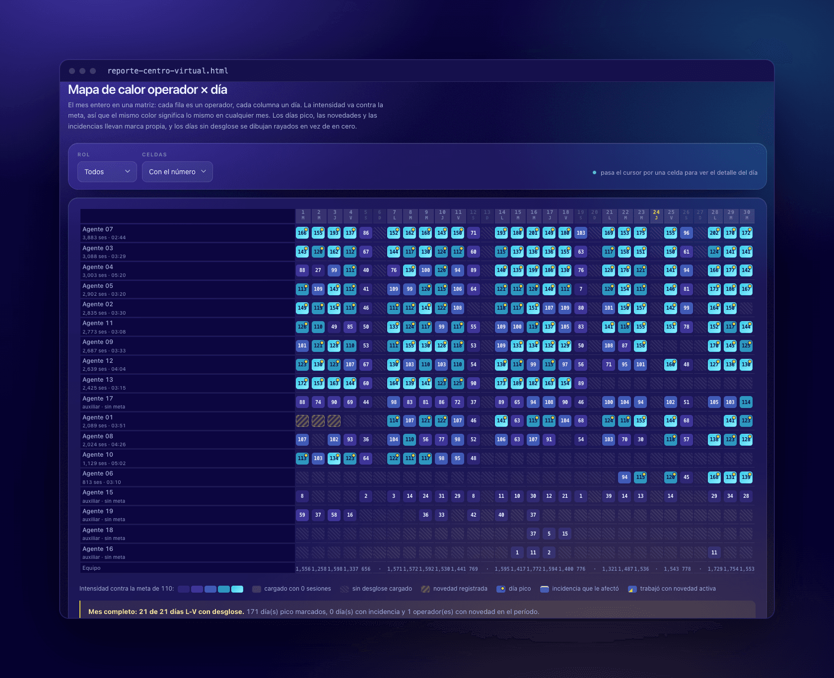The height and width of the screenshot is (678, 834).
Task: Click the día pico legend icon
Action: pyautogui.click(x=501, y=589)
